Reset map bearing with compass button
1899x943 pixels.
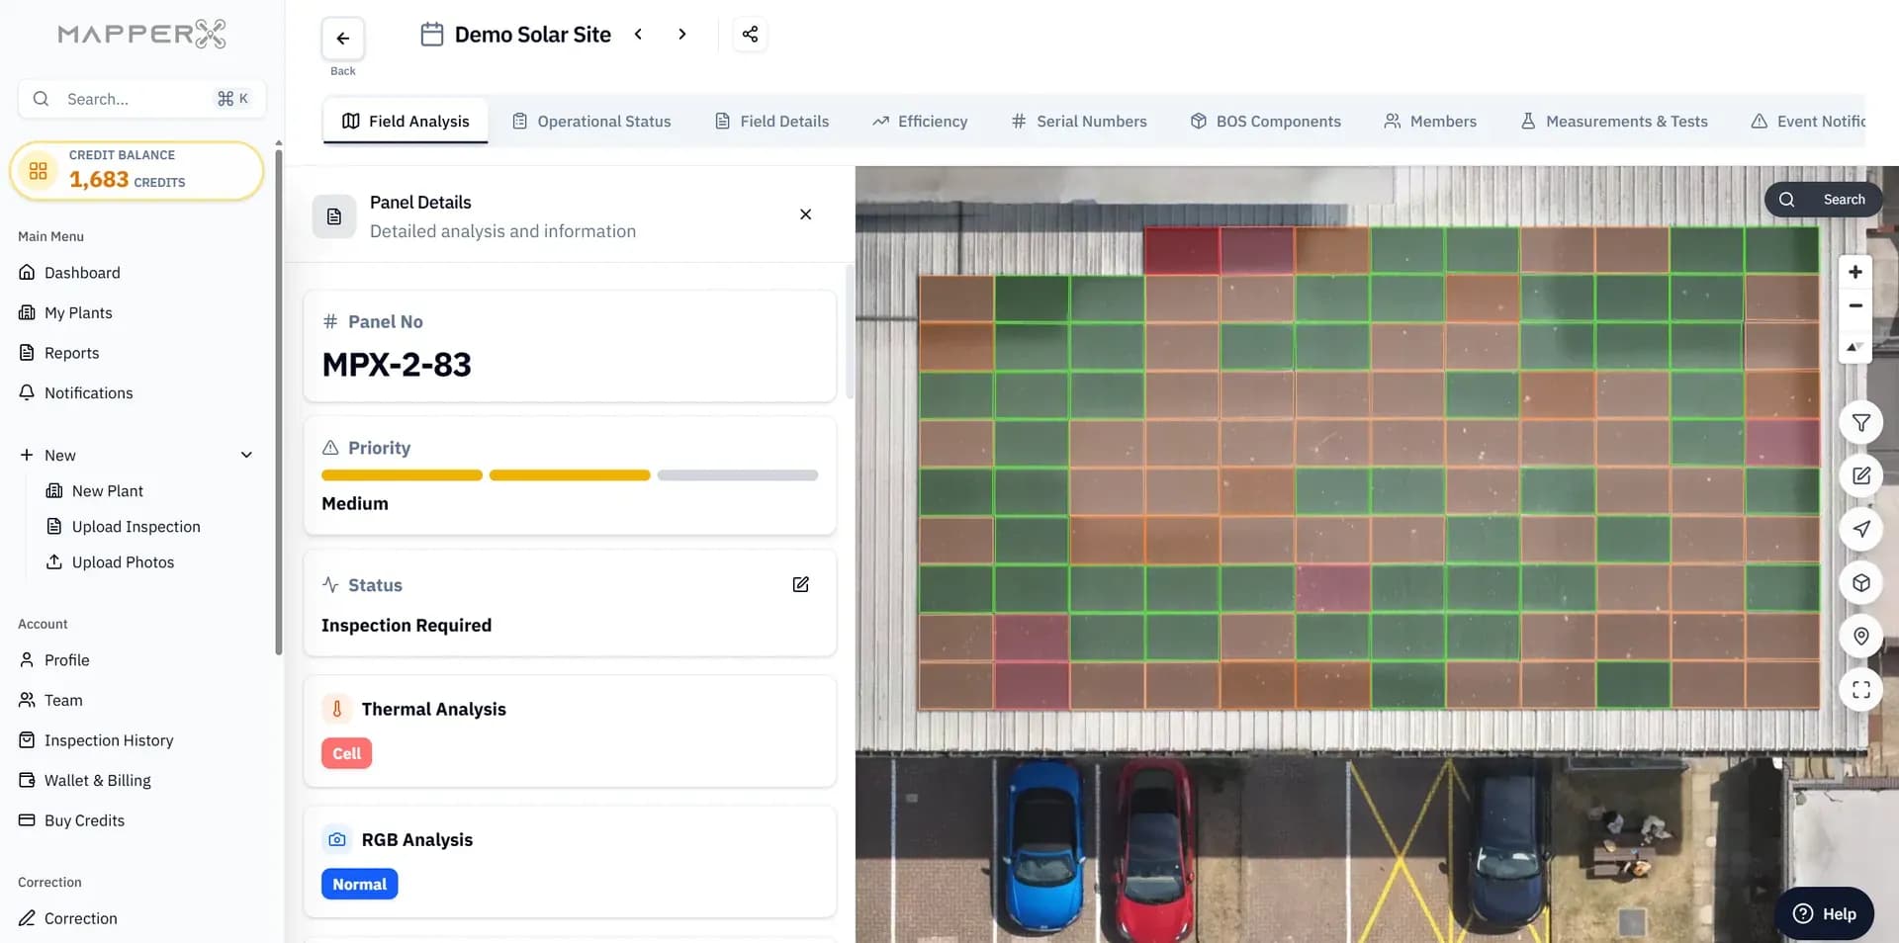click(1855, 347)
